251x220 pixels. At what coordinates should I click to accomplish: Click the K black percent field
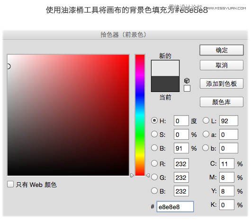[x=227, y=205]
